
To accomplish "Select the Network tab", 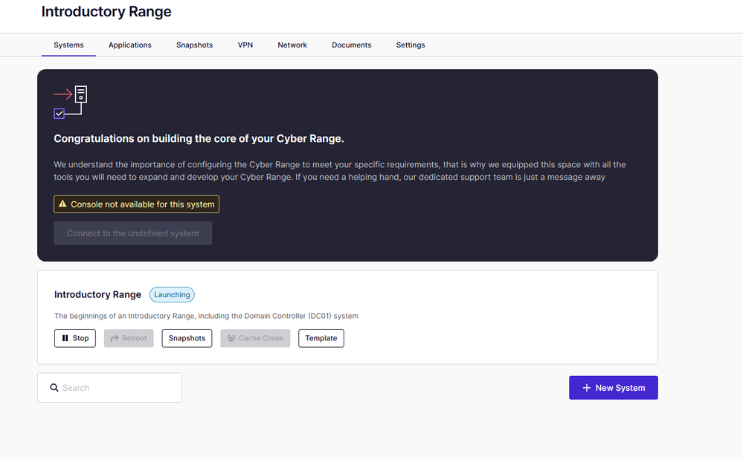I will (x=292, y=45).
